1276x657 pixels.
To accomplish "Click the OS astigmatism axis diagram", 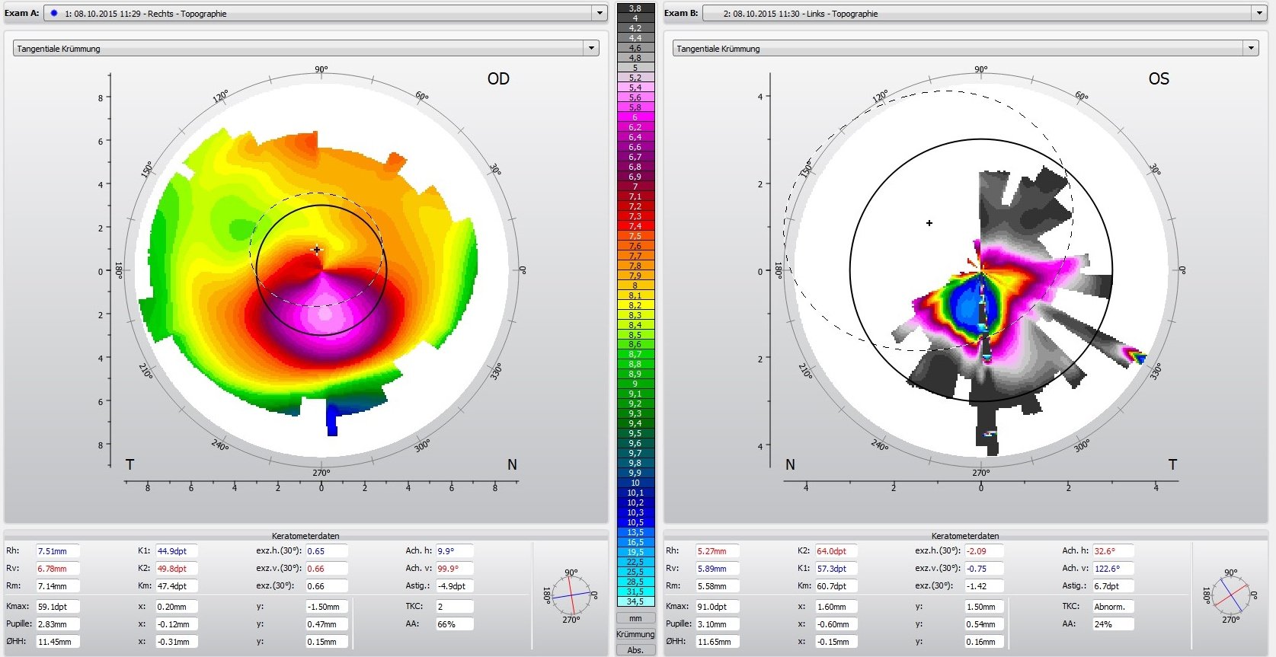I will click(x=1230, y=596).
